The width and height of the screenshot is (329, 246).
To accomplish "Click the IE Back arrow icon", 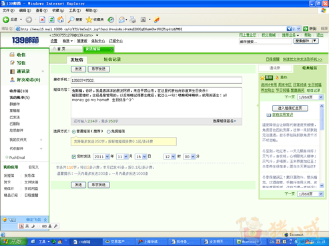I will pos(6,20).
